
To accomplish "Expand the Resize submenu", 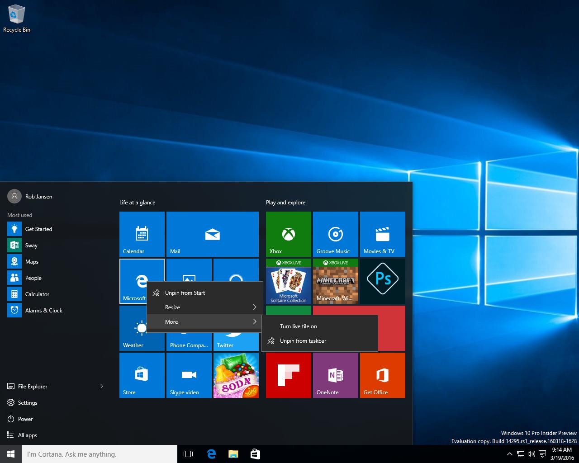I will click(x=205, y=307).
